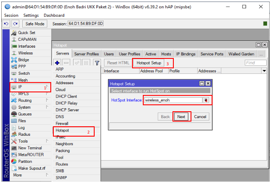Image resolution: width=271 pixels, height=183 pixels.
Task: Switch to User Profiles tab
Action: [x=129, y=54]
